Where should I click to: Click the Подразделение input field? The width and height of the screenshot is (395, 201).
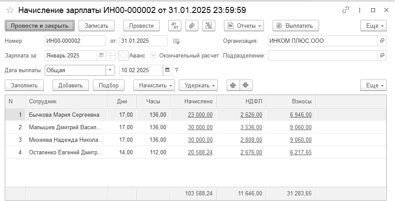click(323, 56)
